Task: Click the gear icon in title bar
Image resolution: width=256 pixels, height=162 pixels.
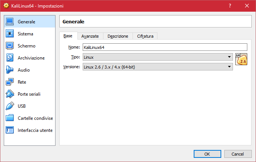Action: 6,6
